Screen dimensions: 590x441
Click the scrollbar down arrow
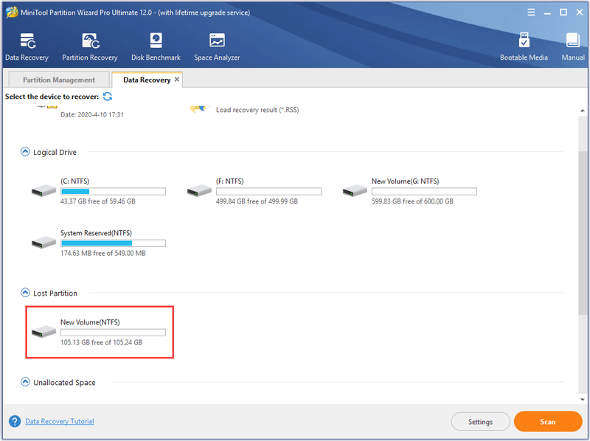pos(583,400)
